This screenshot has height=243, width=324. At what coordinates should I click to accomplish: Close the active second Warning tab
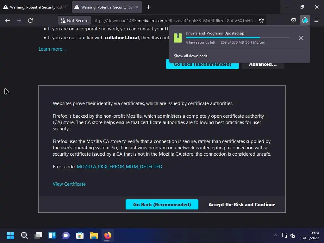(x=137, y=7)
